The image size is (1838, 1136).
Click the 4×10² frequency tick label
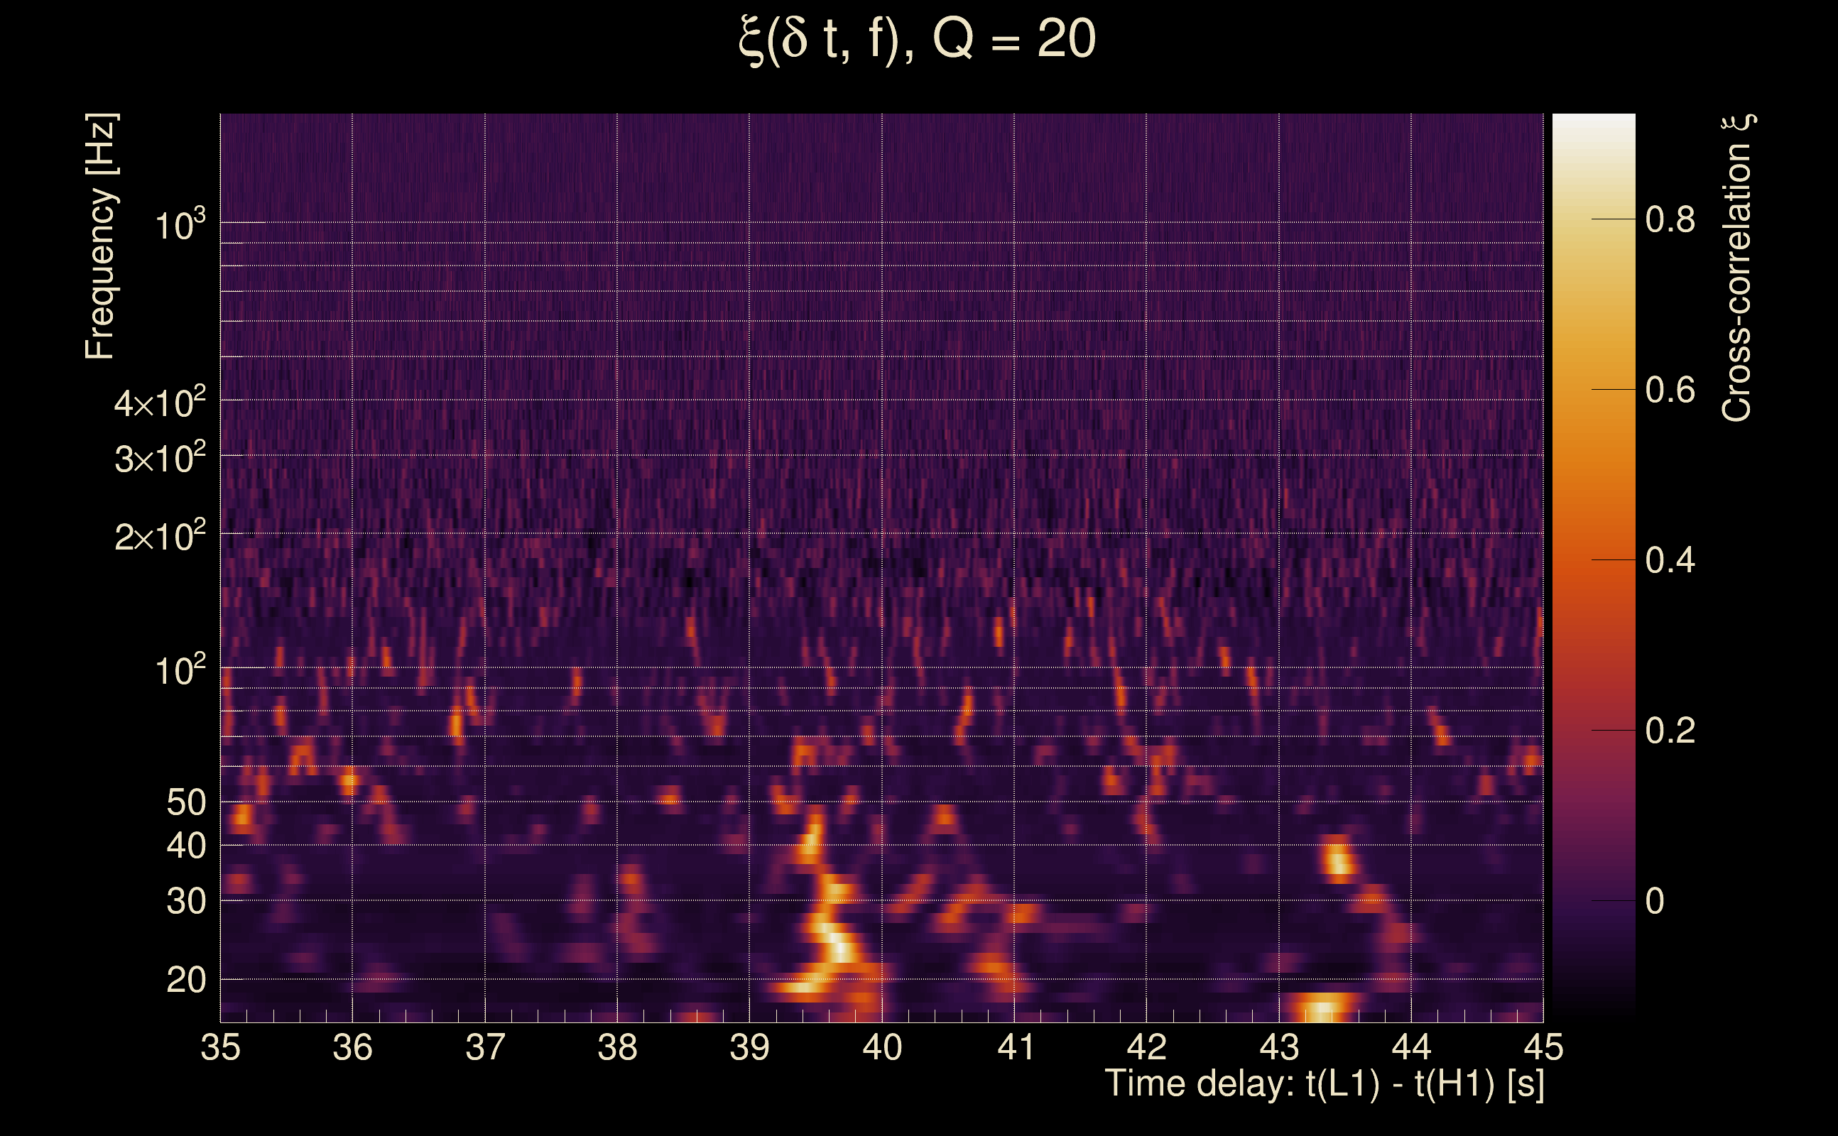[160, 403]
